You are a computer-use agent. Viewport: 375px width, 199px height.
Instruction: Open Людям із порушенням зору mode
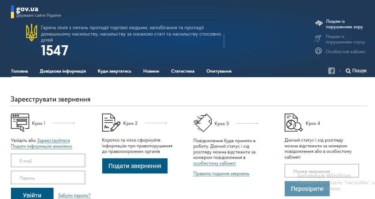(344, 24)
